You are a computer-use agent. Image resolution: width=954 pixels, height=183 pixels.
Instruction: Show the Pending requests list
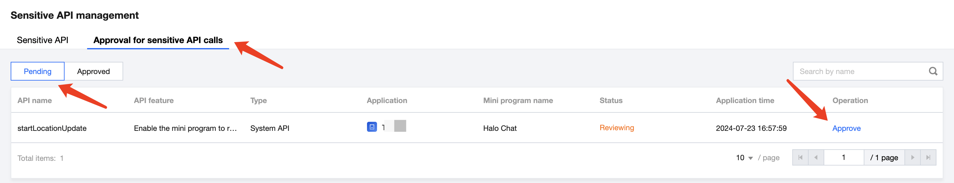37,71
